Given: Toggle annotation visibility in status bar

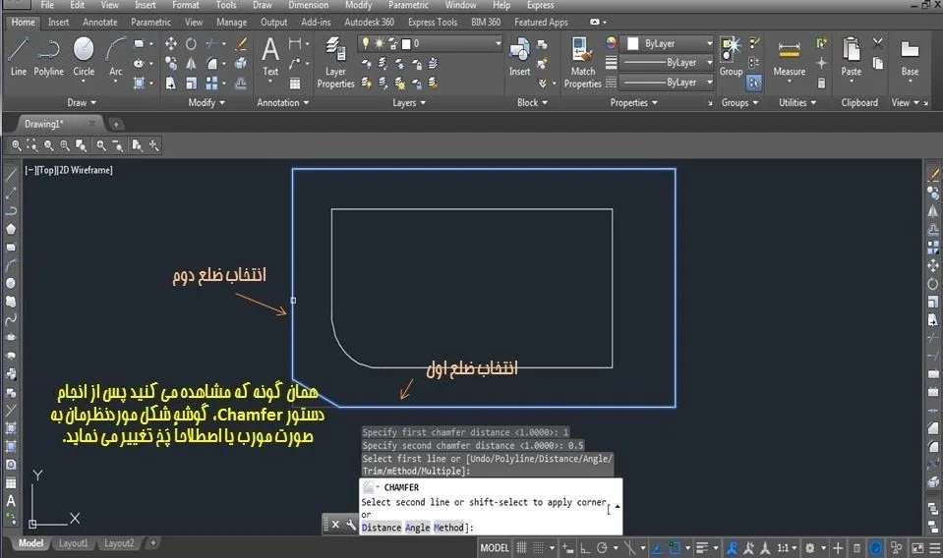Looking at the screenshot, I should coord(732,548).
